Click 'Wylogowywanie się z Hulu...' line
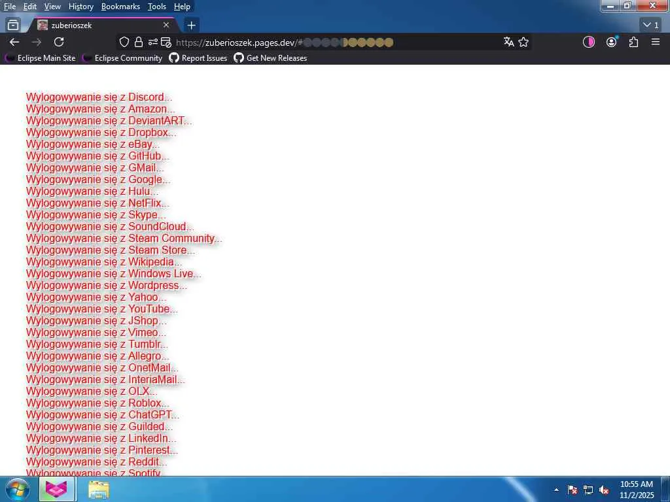The width and height of the screenshot is (670, 502). (x=92, y=191)
